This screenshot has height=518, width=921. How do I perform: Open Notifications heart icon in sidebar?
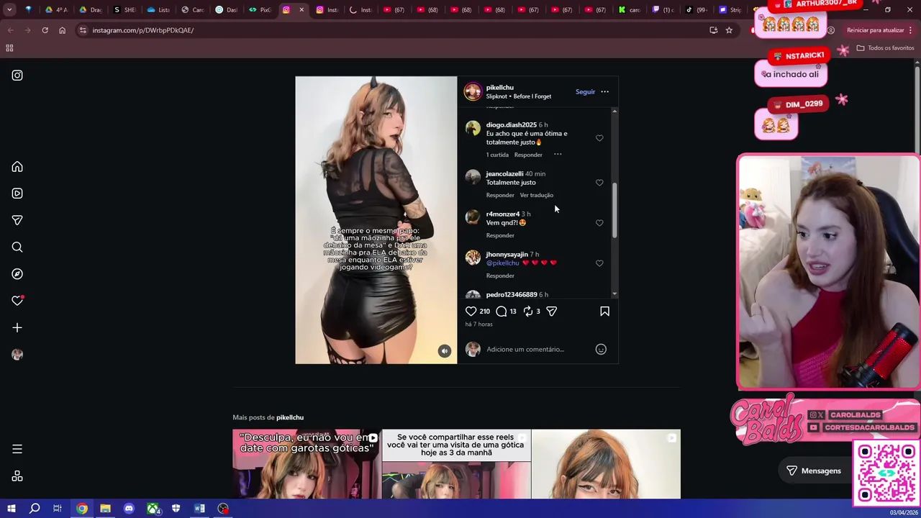[17, 301]
